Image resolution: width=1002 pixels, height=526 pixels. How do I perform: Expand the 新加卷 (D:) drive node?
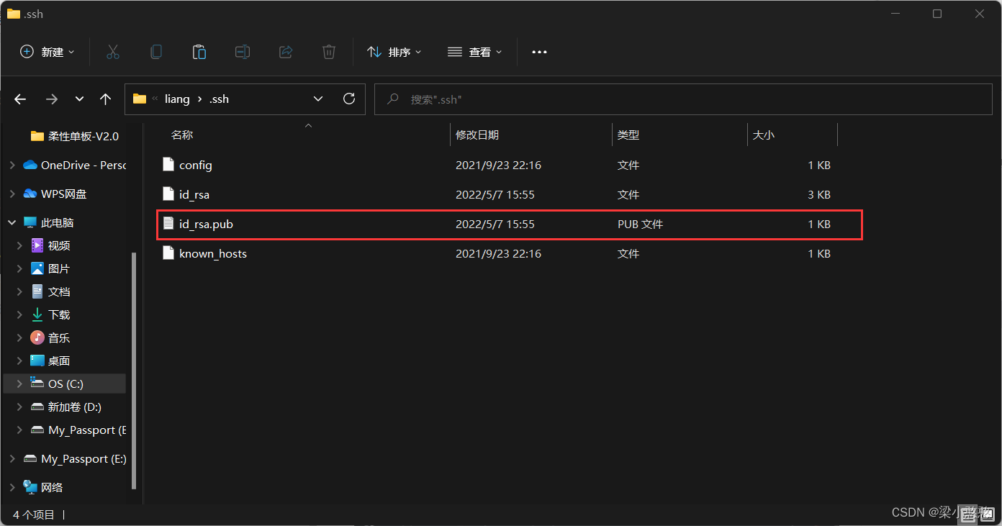19,407
